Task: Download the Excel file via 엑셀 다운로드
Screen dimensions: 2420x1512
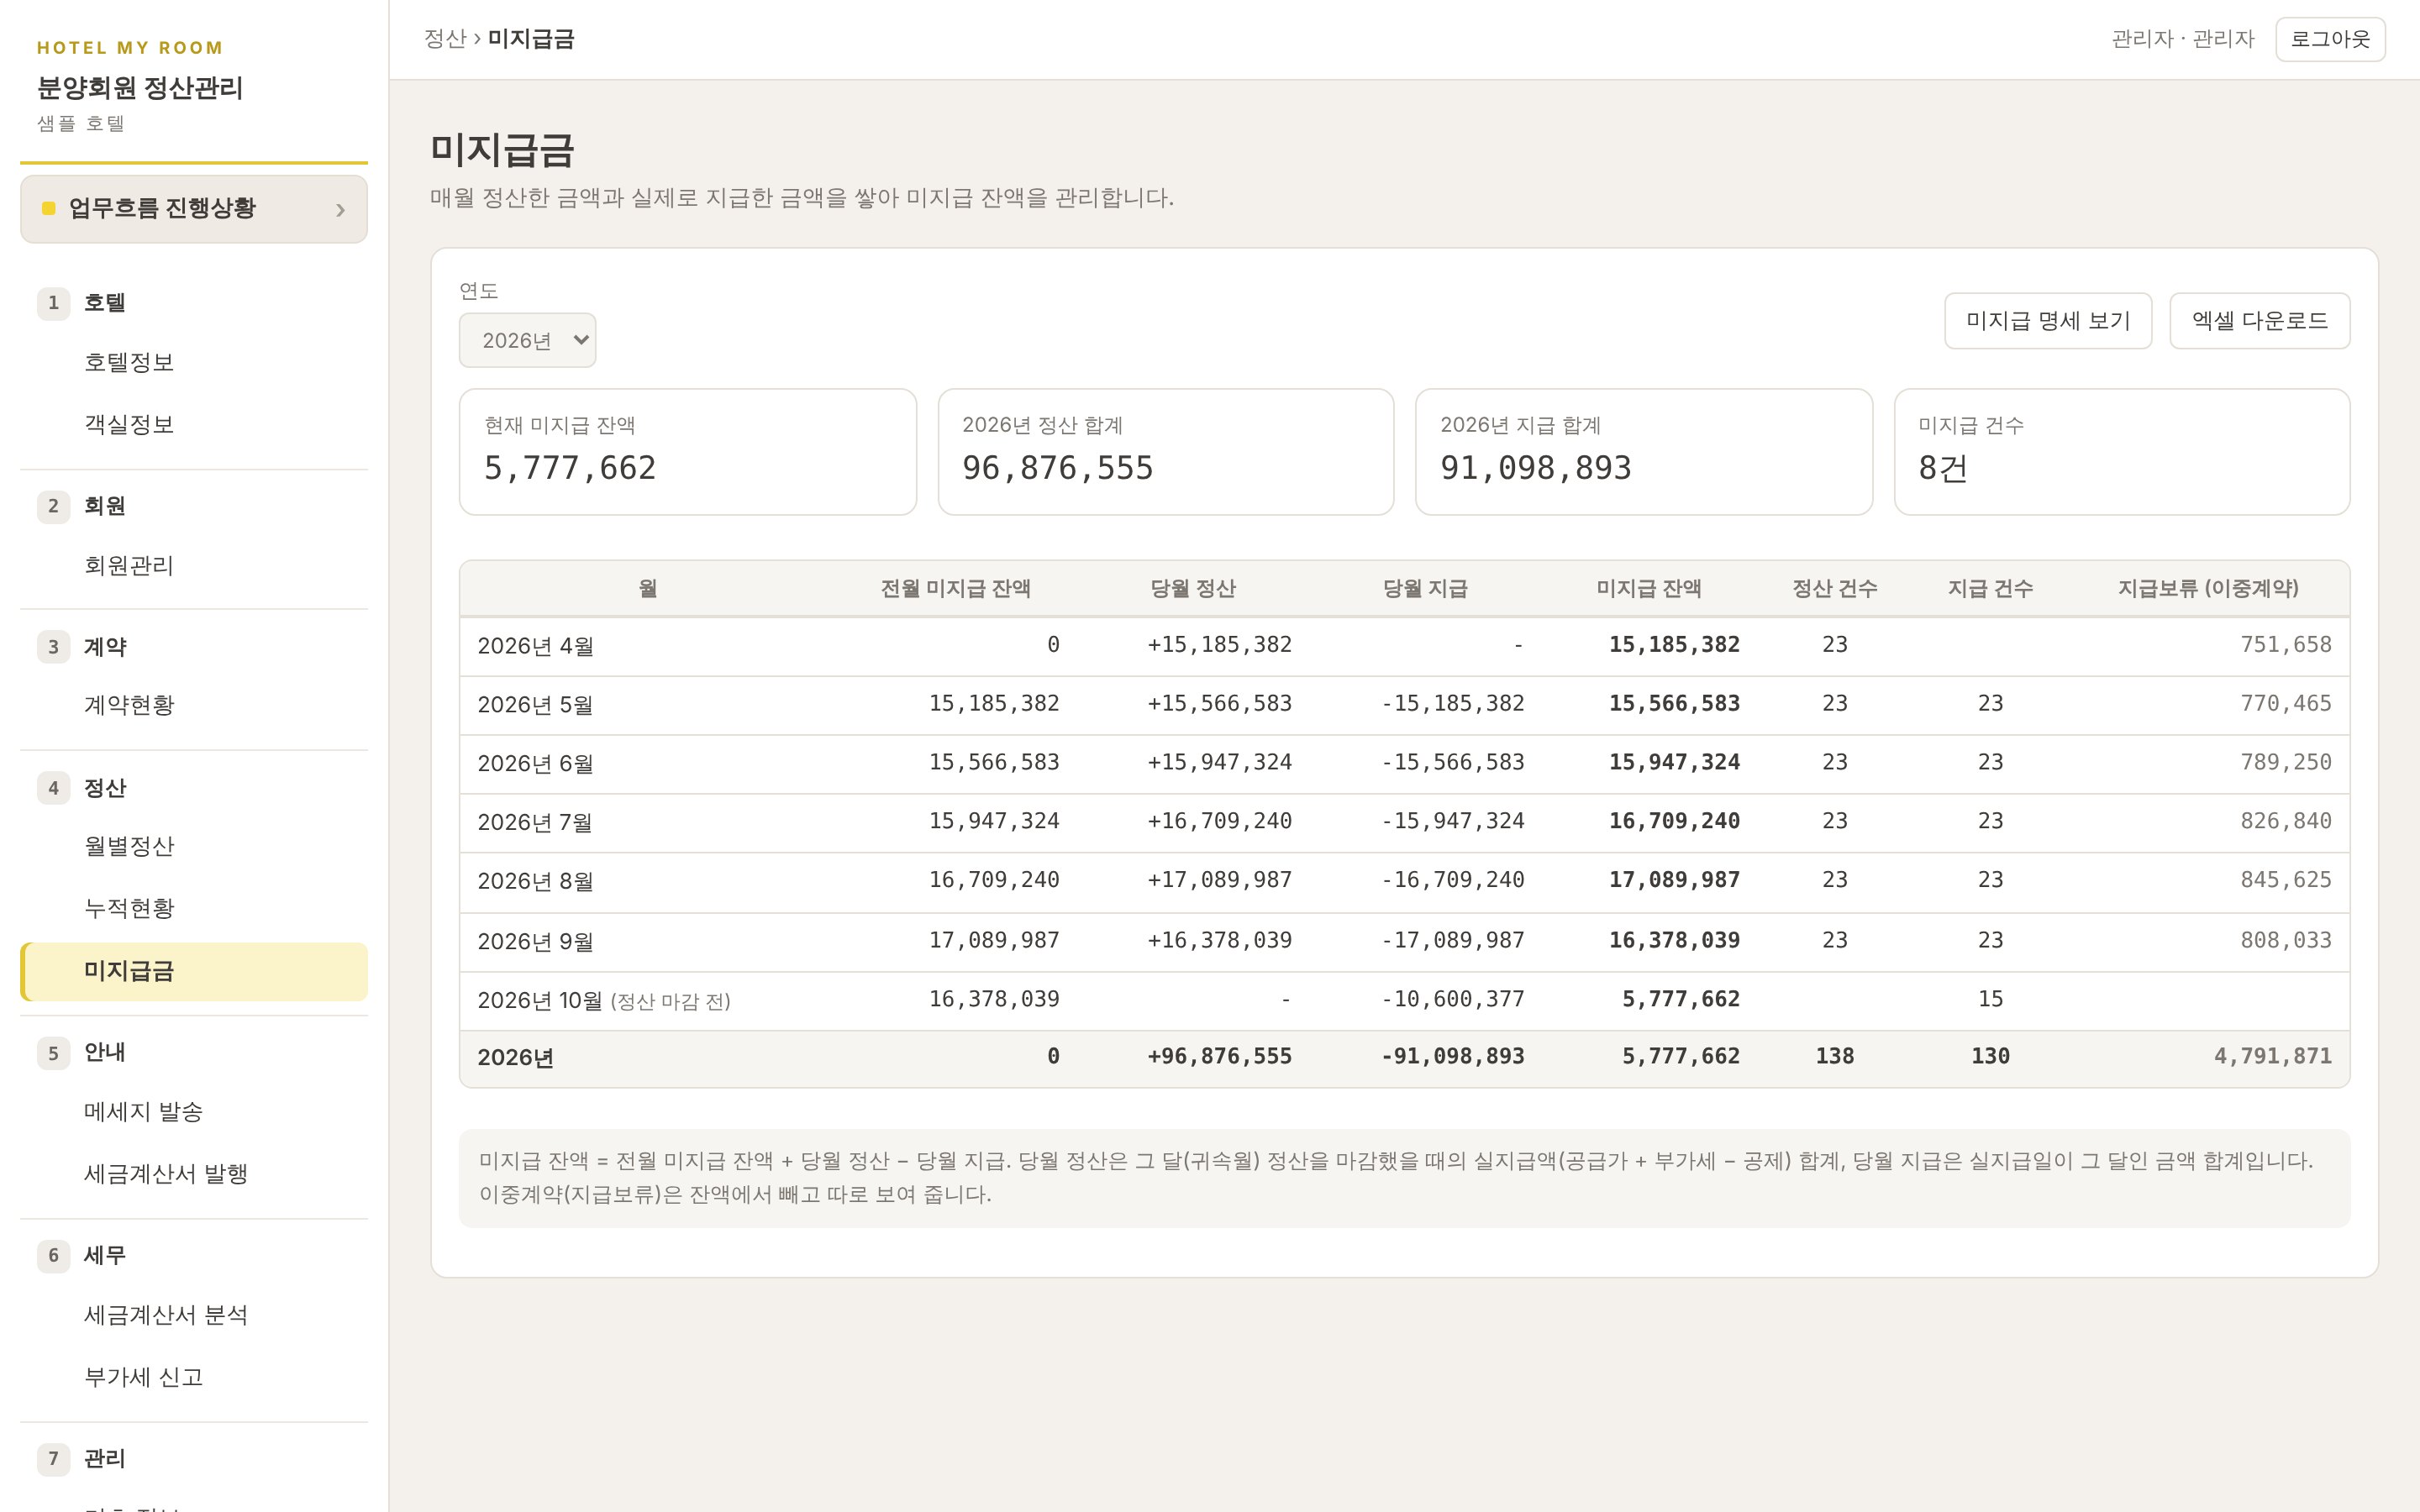Action: [x=2259, y=321]
